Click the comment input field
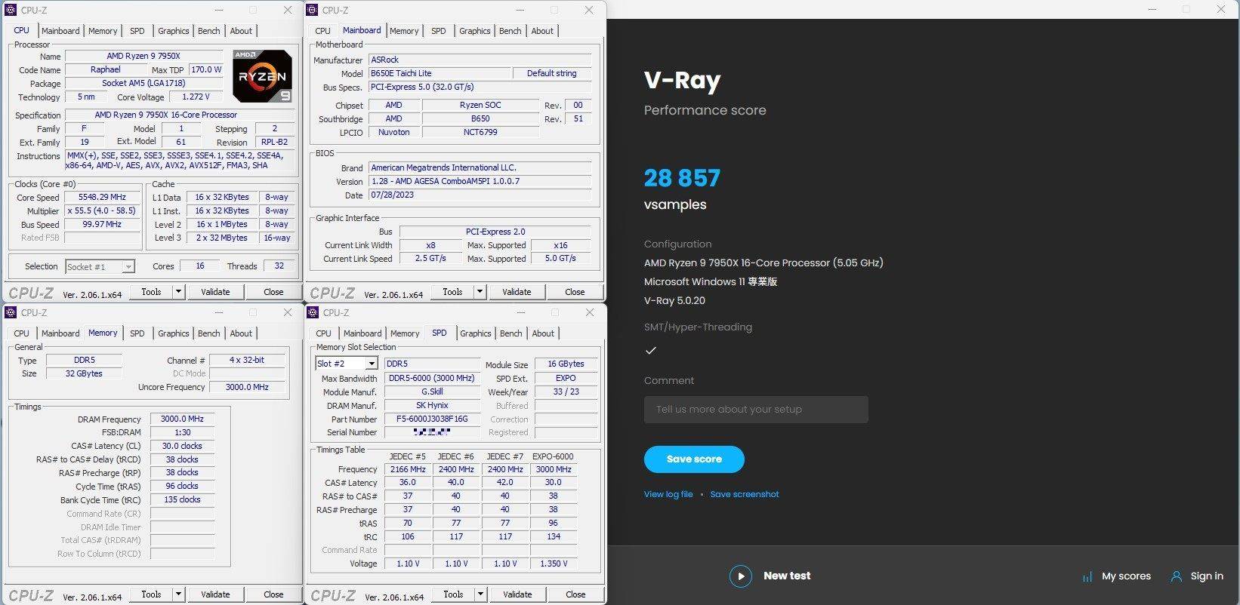 [x=755, y=410]
